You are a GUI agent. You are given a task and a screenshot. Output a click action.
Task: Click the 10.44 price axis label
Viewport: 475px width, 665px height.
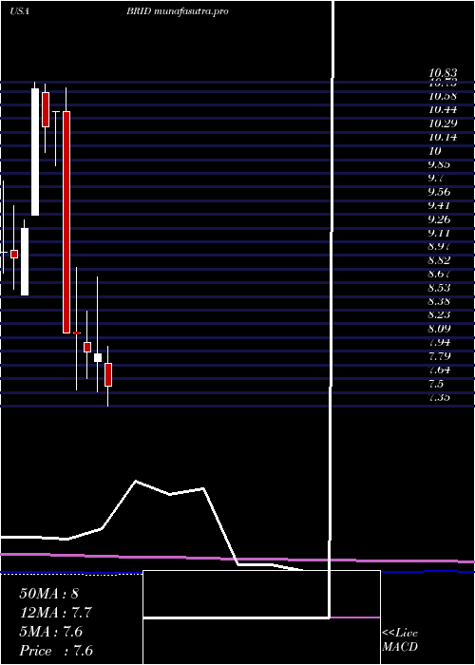[443, 110]
